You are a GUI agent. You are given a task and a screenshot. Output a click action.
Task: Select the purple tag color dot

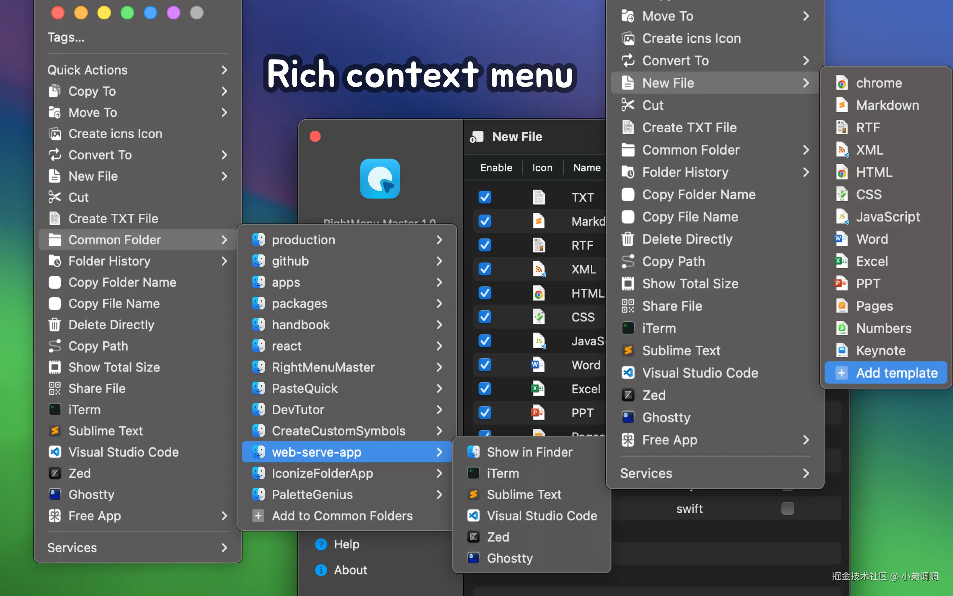tap(174, 13)
